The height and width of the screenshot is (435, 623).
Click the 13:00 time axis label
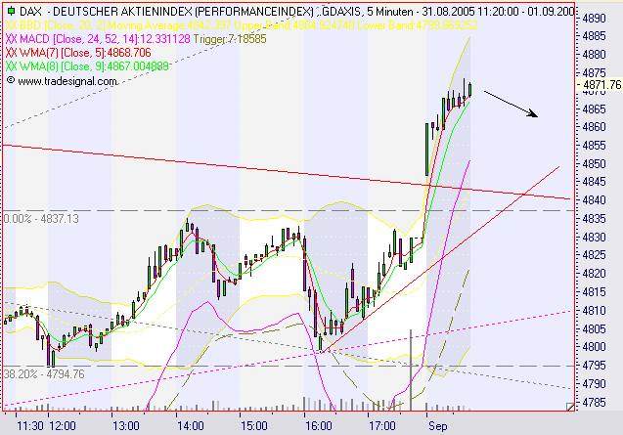125,426
